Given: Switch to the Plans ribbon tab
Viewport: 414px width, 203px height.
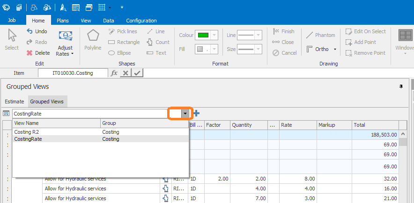Looking at the screenshot, I should 63,21.
